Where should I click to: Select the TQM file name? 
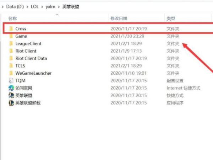(20, 81)
